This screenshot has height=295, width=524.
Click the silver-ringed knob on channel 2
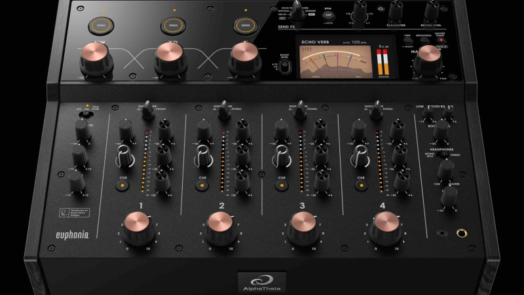tap(202, 156)
